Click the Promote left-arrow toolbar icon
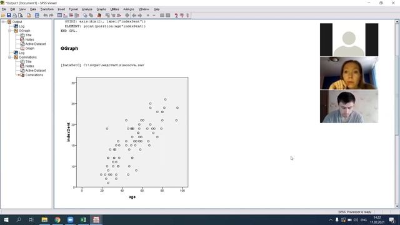This screenshot has width=400, height=225. coord(134,15)
